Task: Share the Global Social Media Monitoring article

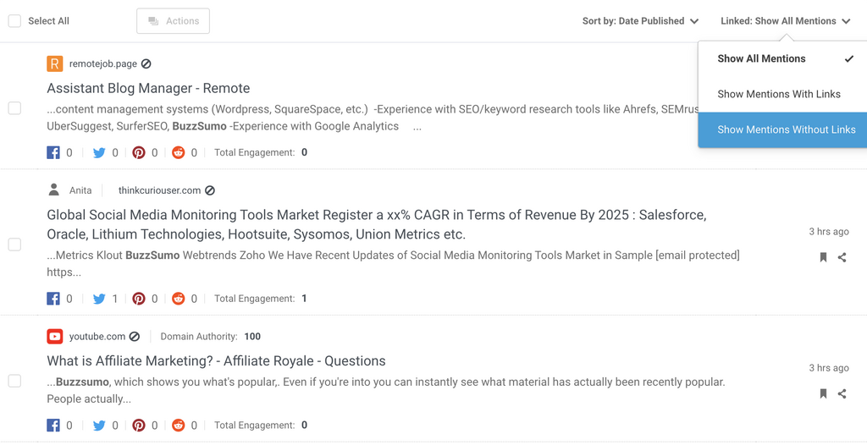Action: click(842, 257)
